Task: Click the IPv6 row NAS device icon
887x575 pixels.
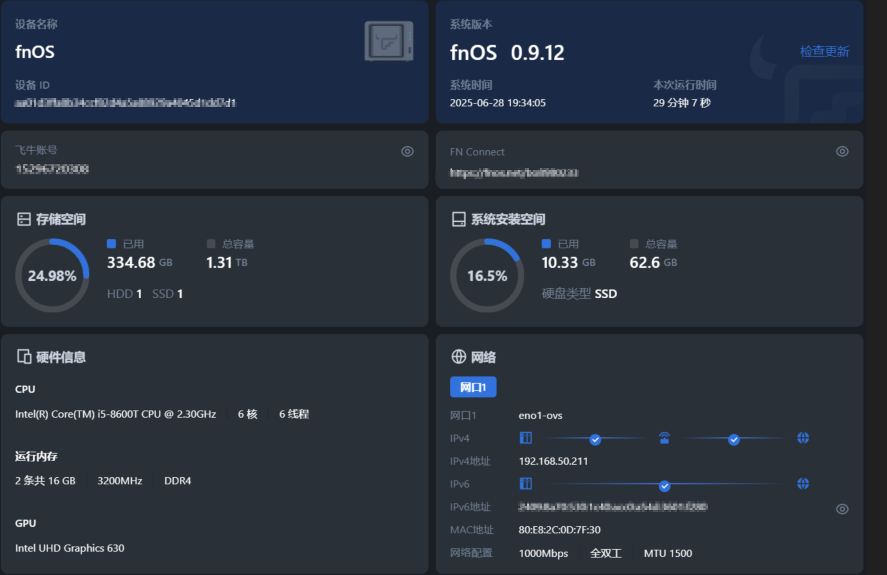Action: click(x=526, y=483)
